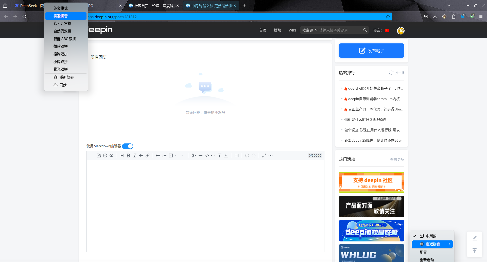
Task: Open the browser tab list chevron
Action: click(x=449, y=6)
